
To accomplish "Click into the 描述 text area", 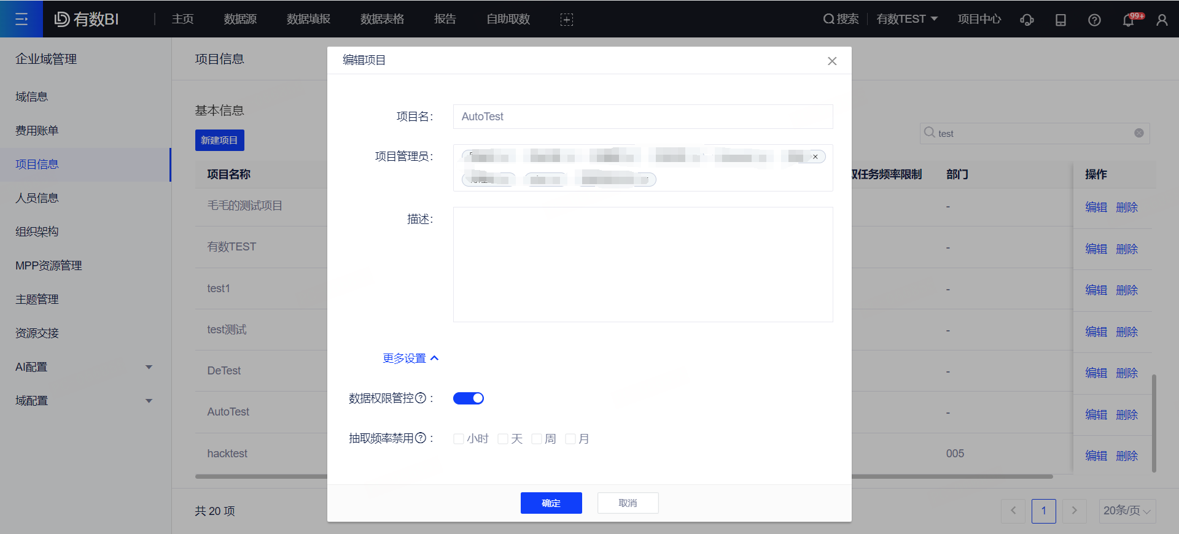I will 642,265.
